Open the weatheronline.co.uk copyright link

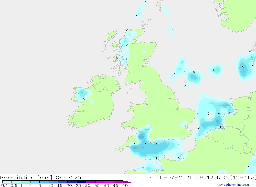234,185
